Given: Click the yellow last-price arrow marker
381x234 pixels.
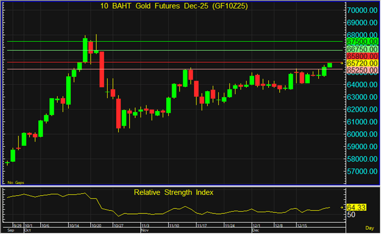Looking at the screenshot, I should [342, 64].
